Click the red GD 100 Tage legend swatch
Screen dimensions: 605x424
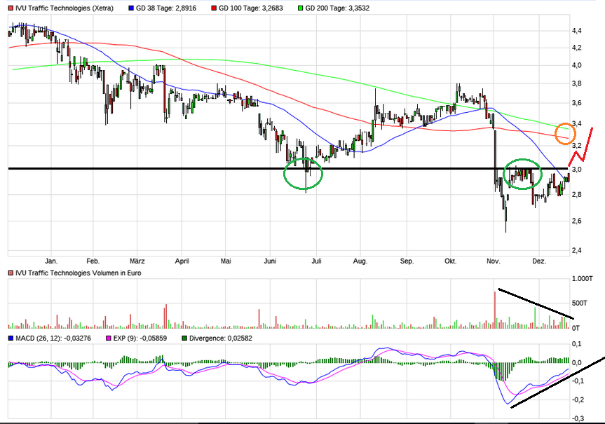(x=214, y=8)
